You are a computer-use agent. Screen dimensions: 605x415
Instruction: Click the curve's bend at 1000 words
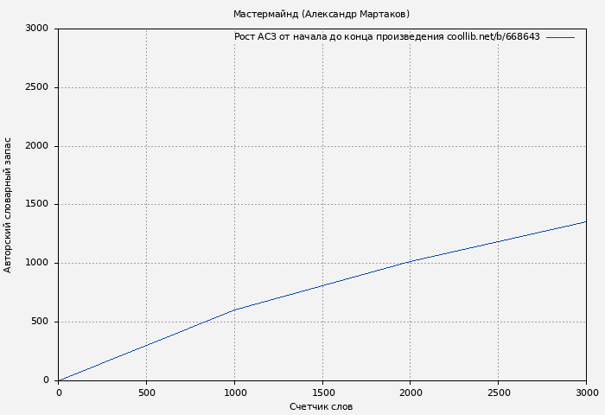234,310
